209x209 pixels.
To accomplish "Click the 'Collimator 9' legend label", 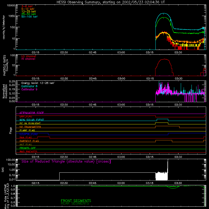I will [x=29, y=89].
